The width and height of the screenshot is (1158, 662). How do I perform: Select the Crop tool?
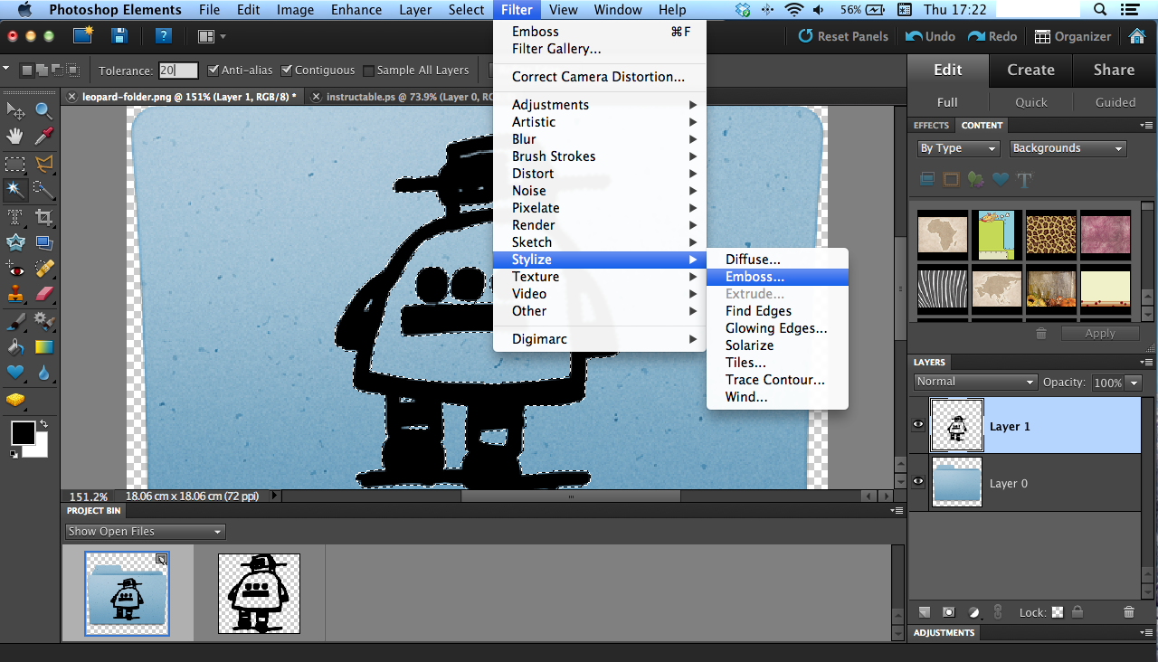coord(43,217)
